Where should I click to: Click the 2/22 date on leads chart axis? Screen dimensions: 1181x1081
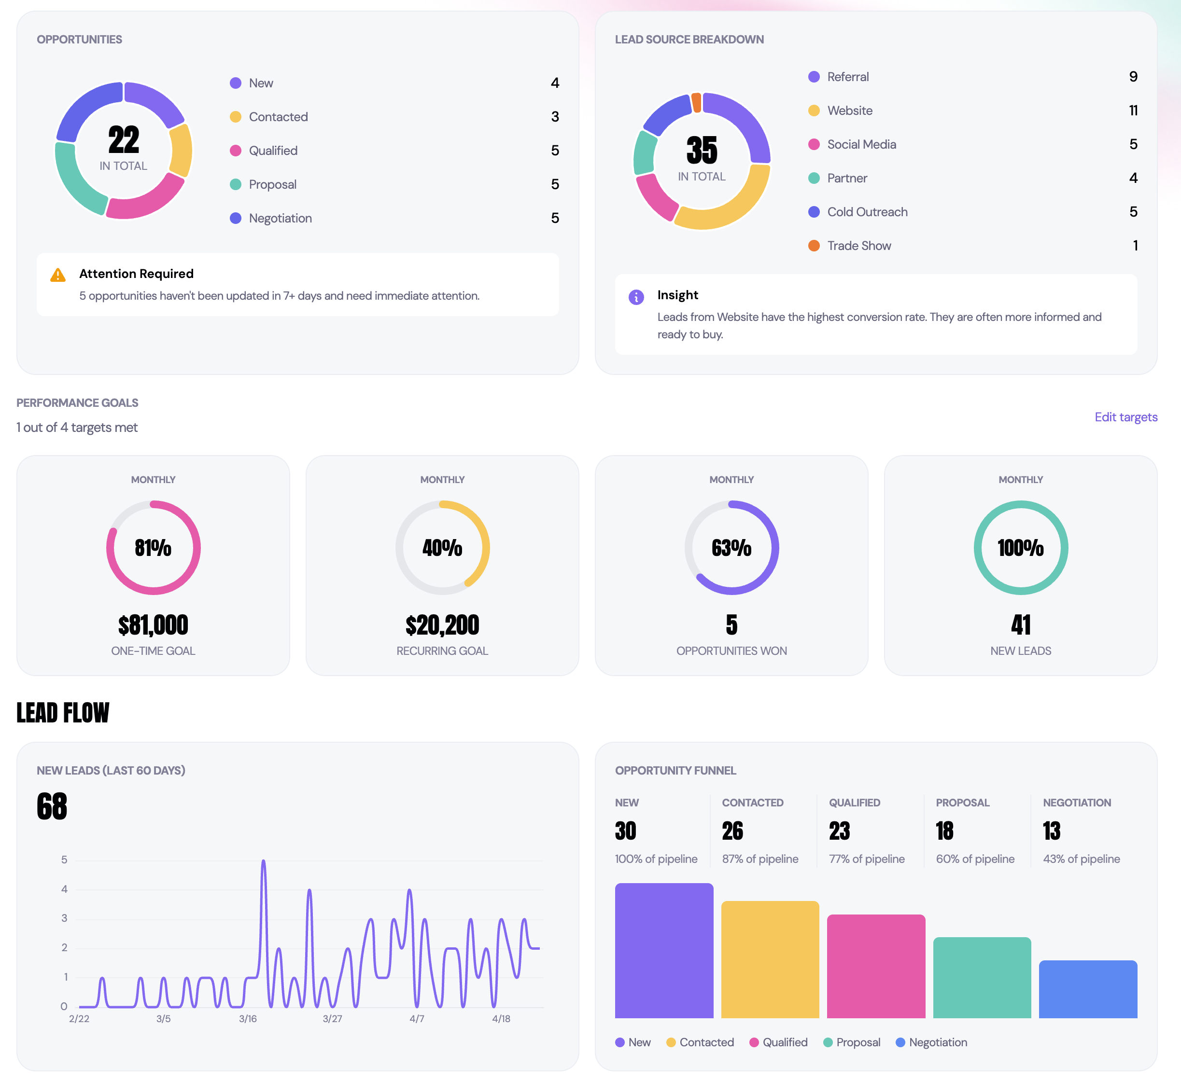click(x=79, y=1019)
